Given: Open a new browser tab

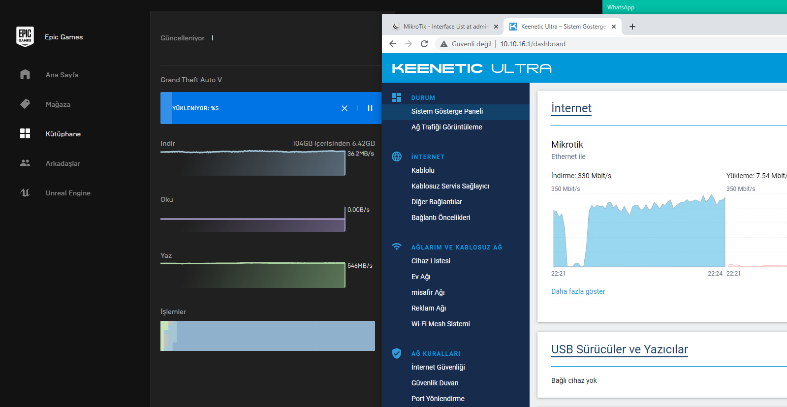Looking at the screenshot, I should pos(632,27).
